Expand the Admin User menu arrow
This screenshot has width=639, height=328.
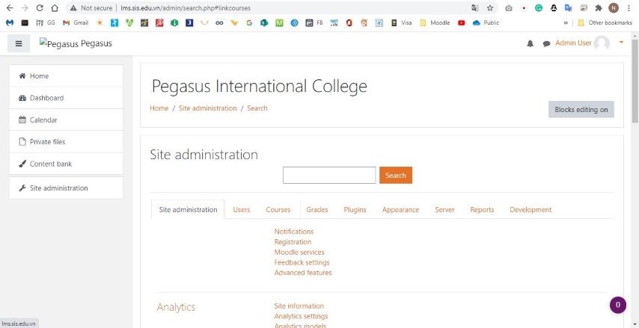[x=621, y=42]
